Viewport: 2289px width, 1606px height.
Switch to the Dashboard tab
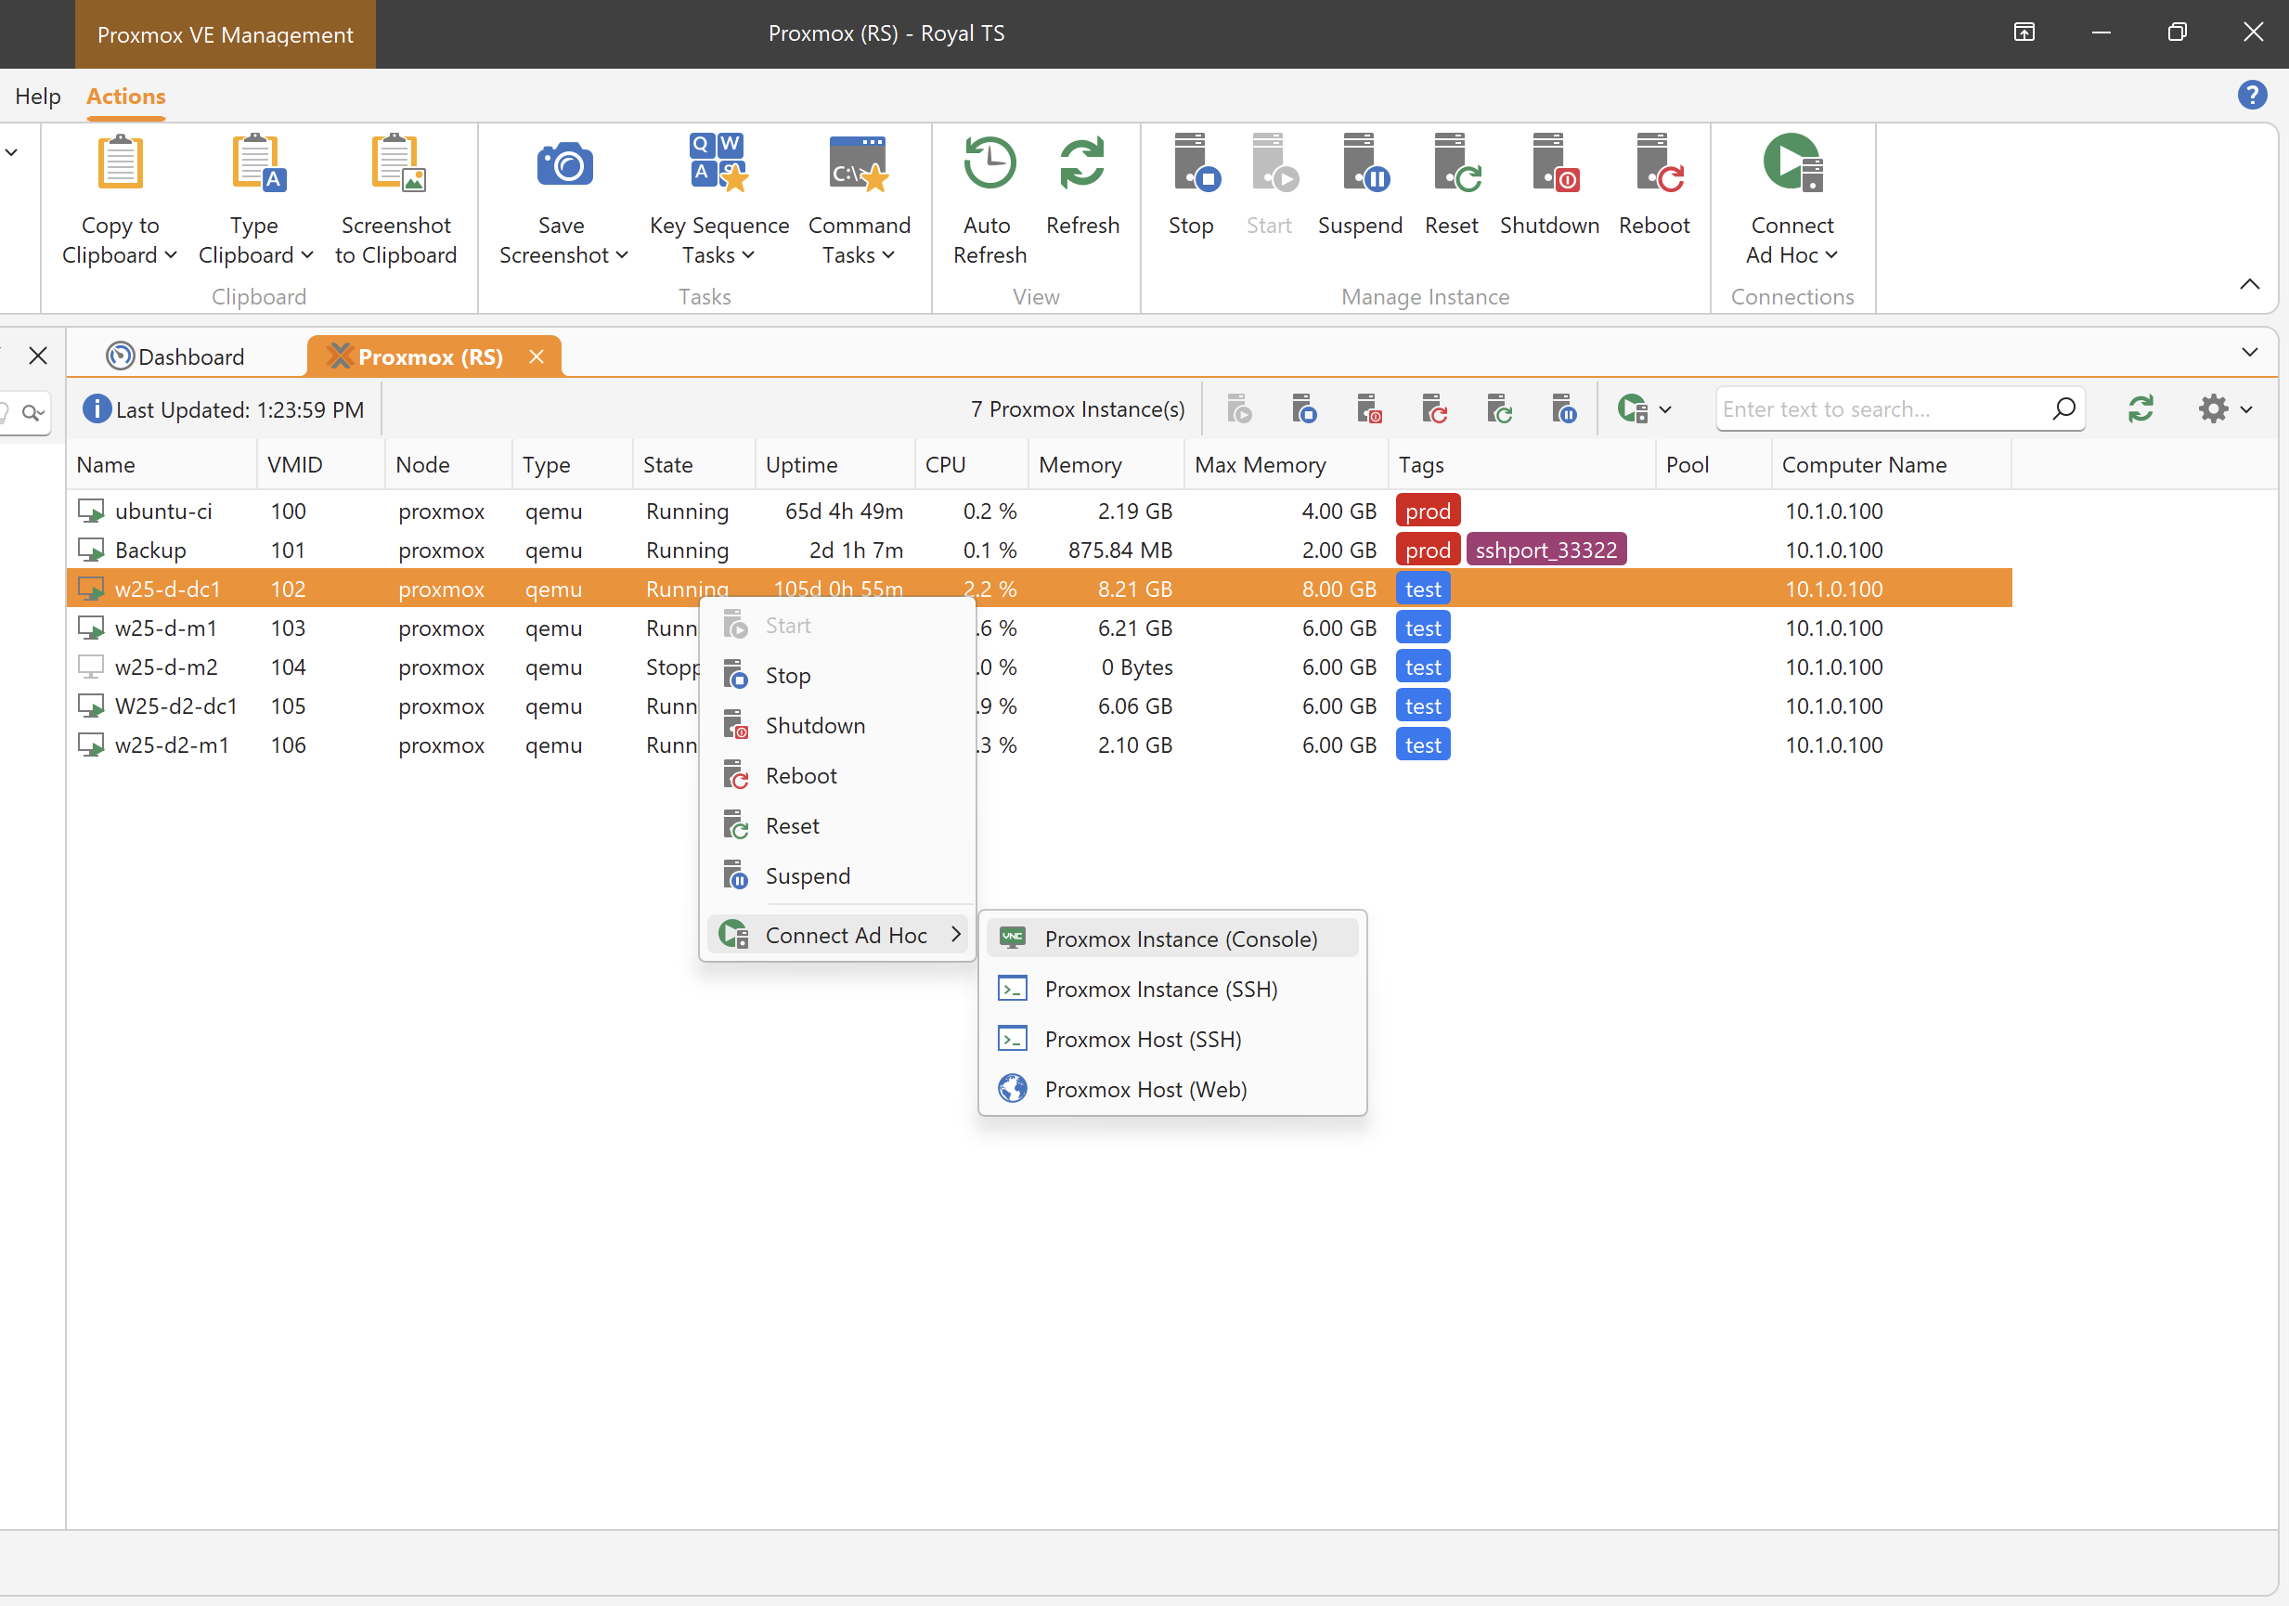point(176,356)
